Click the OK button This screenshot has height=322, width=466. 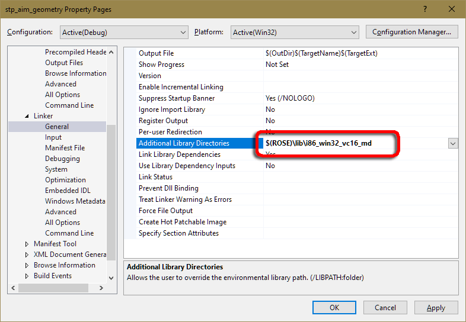tap(334, 307)
